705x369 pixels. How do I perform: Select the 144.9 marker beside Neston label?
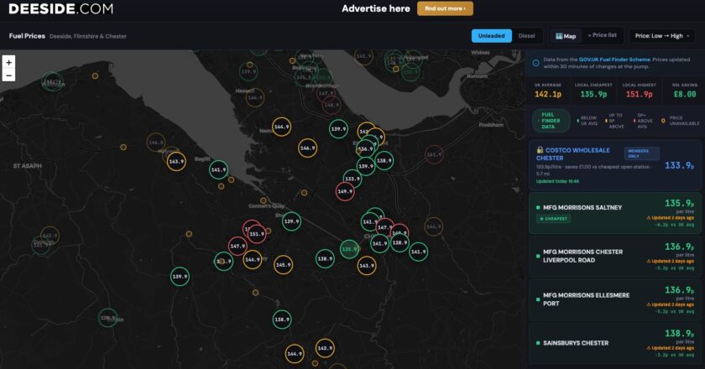pyautogui.click(x=281, y=127)
